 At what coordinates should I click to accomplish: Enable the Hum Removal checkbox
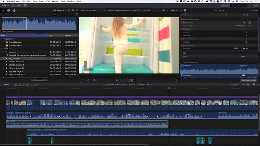(x=182, y=45)
